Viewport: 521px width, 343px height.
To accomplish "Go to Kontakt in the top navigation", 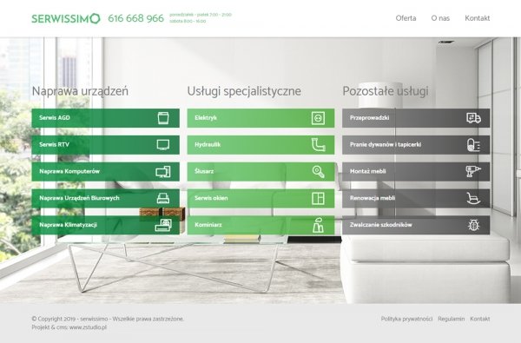I will click(477, 18).
